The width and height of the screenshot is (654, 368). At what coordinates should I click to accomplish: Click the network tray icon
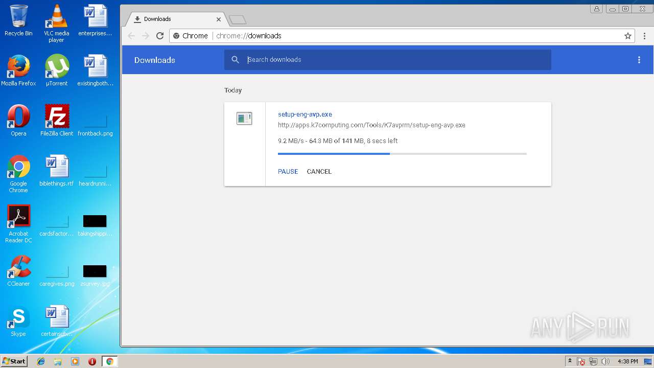tap(593, 362)
